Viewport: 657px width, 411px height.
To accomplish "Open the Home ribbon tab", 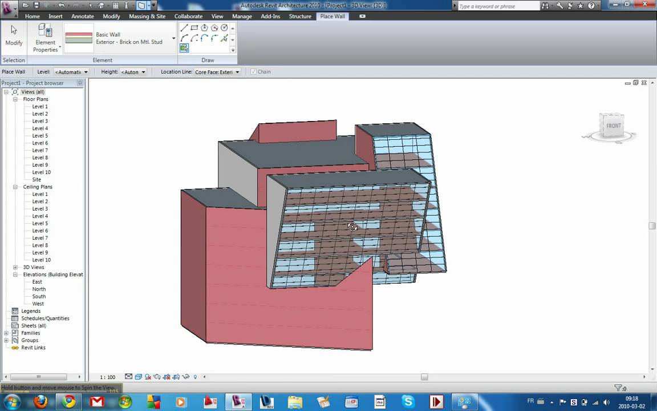I will pos(33,17).
